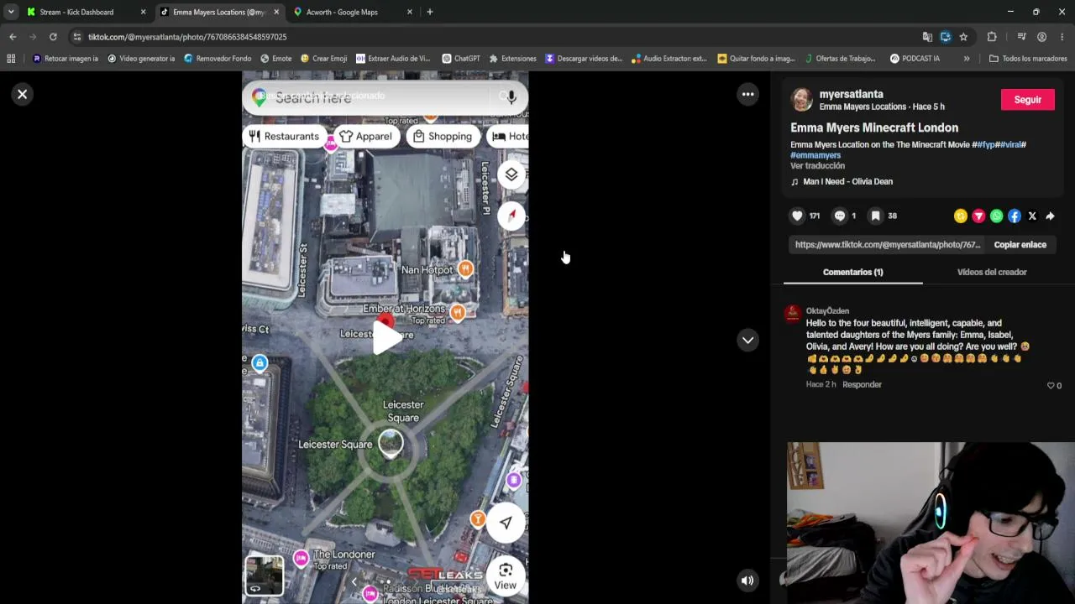
Task: Like the post with the heart icon
Action: 797,216
